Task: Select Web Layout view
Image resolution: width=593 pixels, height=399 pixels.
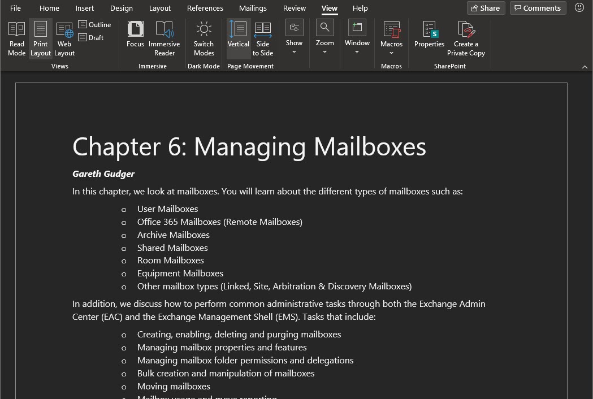Action: point(64,38)
